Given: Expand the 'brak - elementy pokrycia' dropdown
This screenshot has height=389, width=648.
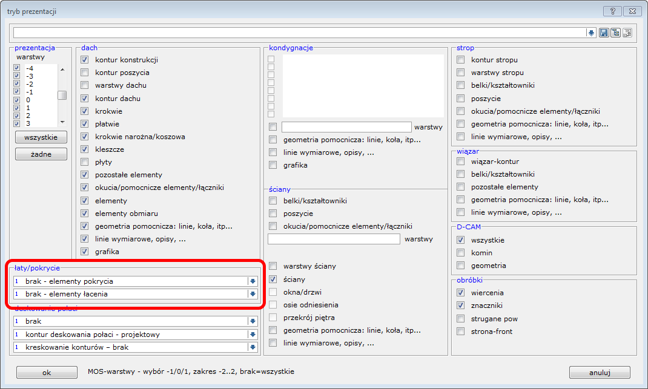Looking at the screenshot, I should (x=253, y=281).
